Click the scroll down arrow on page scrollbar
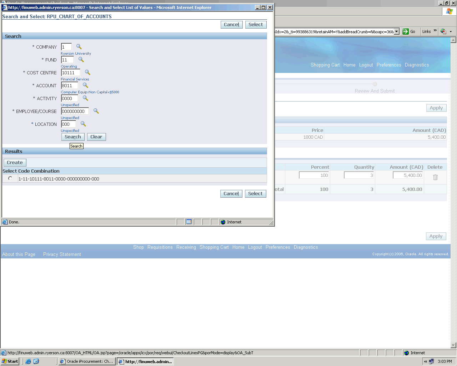The height and width of the screenshot is (366, 457). coord(453,345)
